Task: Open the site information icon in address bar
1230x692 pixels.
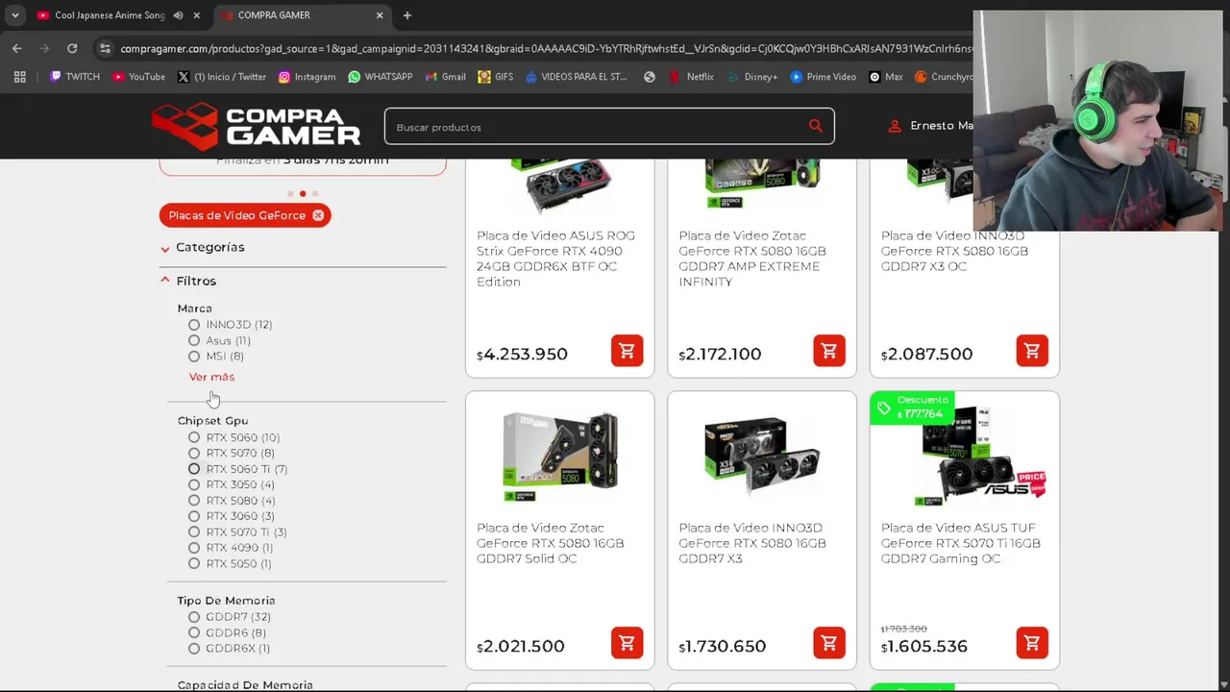Action: click(x=105, y=48)
